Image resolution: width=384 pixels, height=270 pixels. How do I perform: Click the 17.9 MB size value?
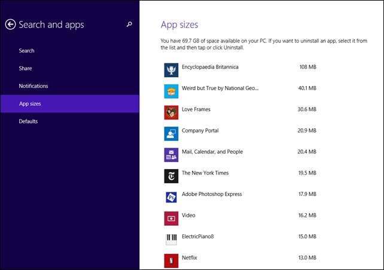(x=307, y=194)
